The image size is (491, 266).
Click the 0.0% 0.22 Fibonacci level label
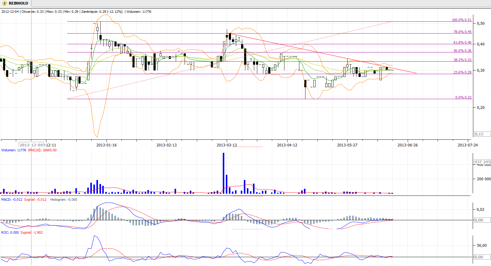[x=464, y=97]
